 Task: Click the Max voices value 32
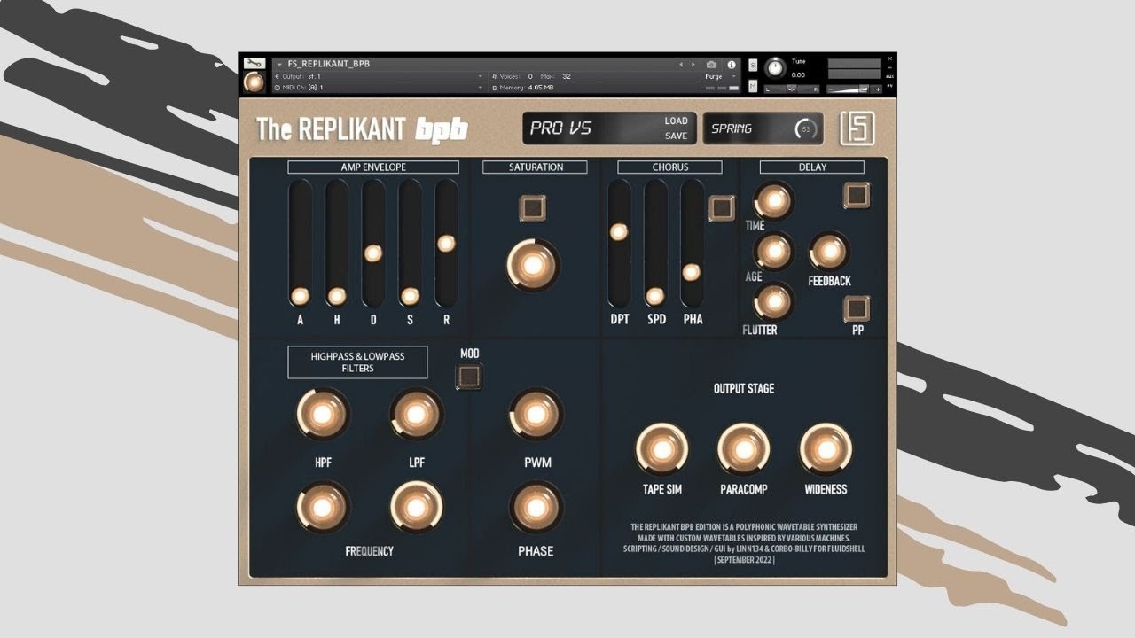coord(566,77)
